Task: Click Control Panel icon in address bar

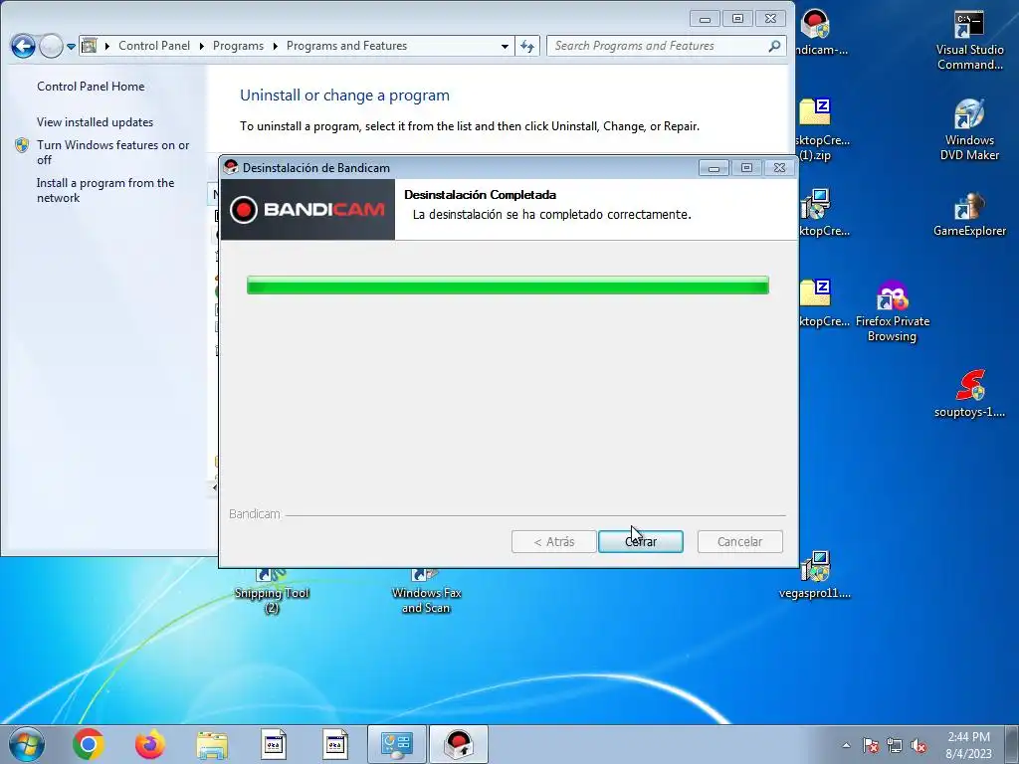Action: 89,46
